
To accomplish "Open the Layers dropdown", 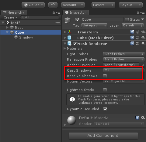I will [103, 5].
